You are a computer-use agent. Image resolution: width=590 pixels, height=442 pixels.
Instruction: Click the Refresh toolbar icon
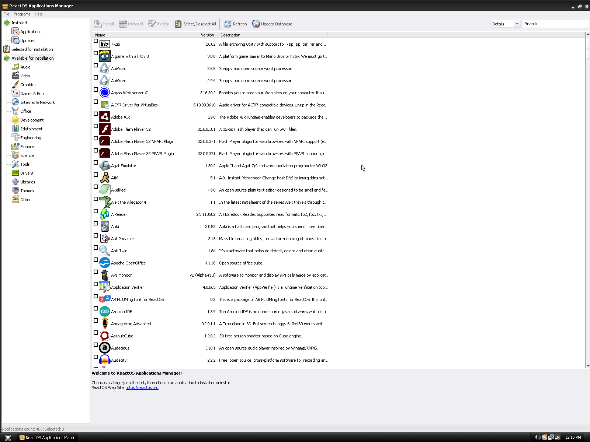pyautogui.click(x=228, y=24)
